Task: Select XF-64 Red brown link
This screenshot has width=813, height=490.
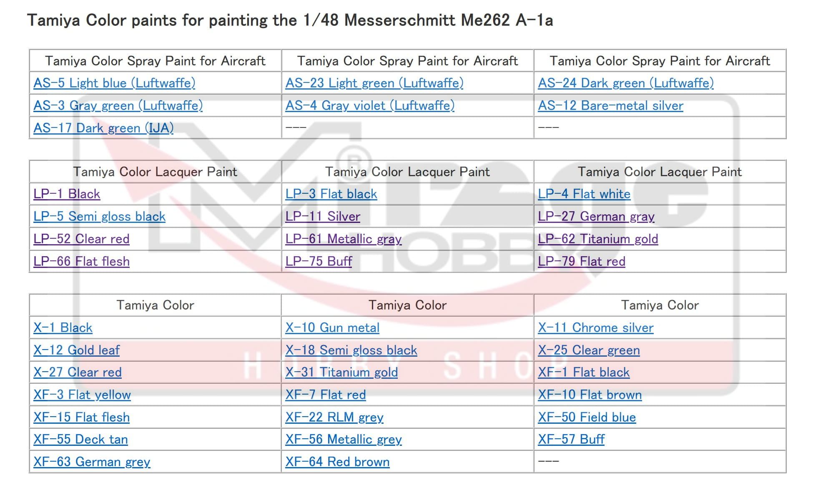Action: click(x=337, y=462)
